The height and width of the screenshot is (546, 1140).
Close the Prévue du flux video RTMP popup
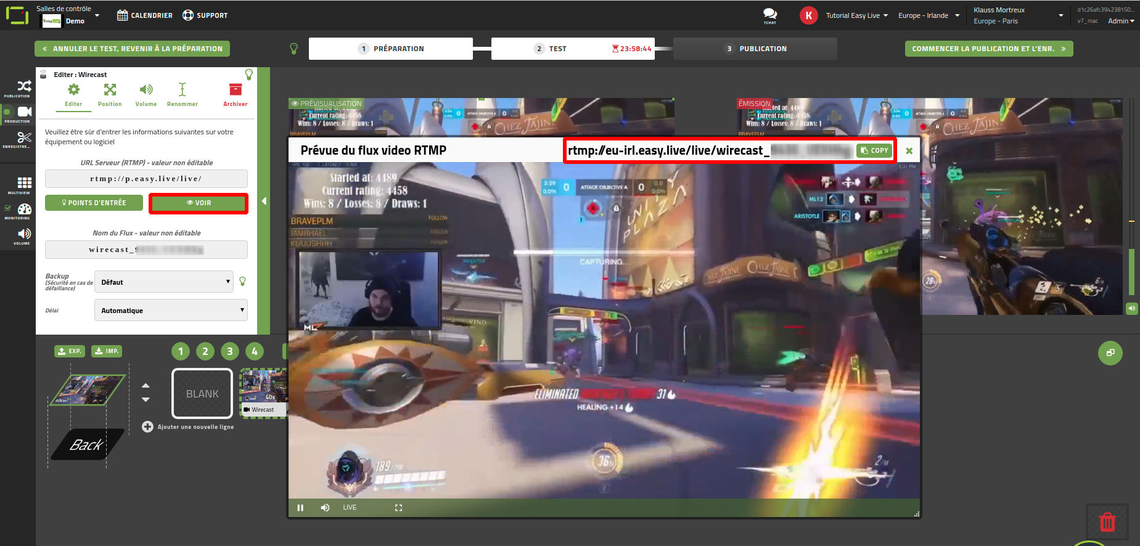[909, 150]
